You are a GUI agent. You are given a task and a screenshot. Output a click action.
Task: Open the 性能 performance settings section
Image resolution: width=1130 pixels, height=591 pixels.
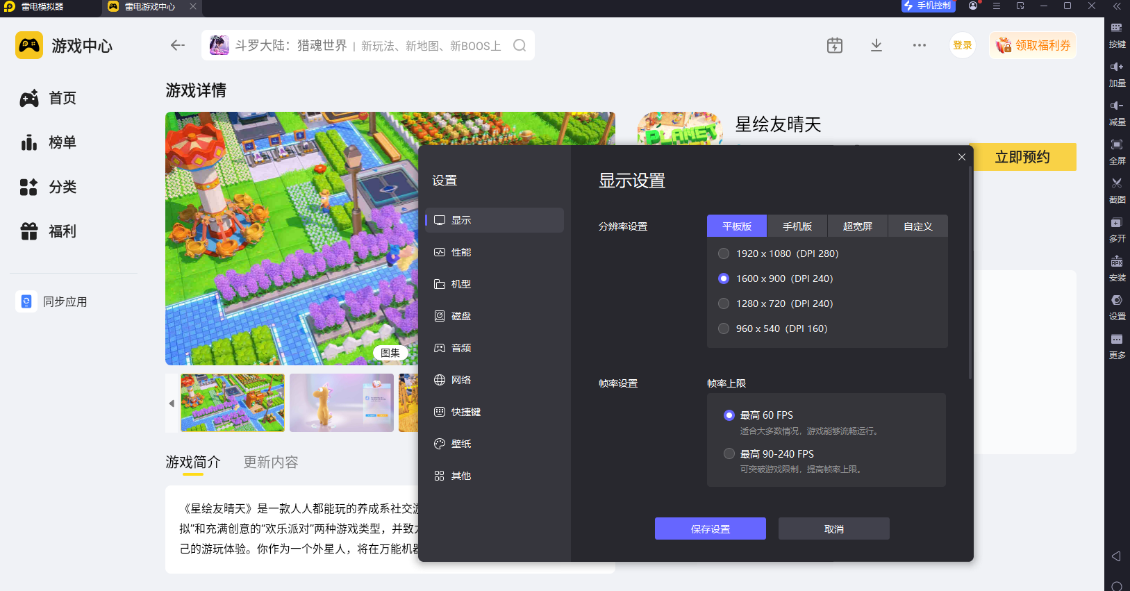coord(460,252)
